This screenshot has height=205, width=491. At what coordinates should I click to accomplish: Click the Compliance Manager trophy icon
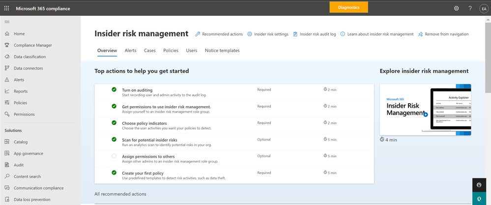point(7,45)
